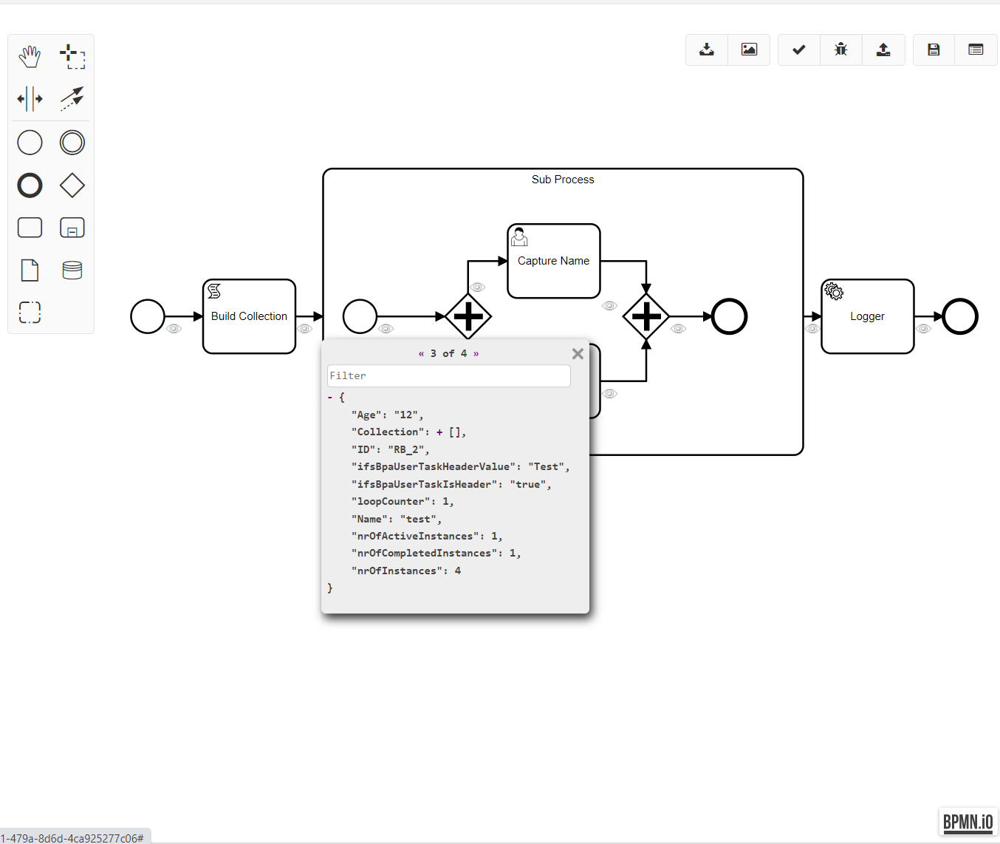Activate the global connect arrow tool
The width and height of the screenshot is (1000, 844).
72,98
